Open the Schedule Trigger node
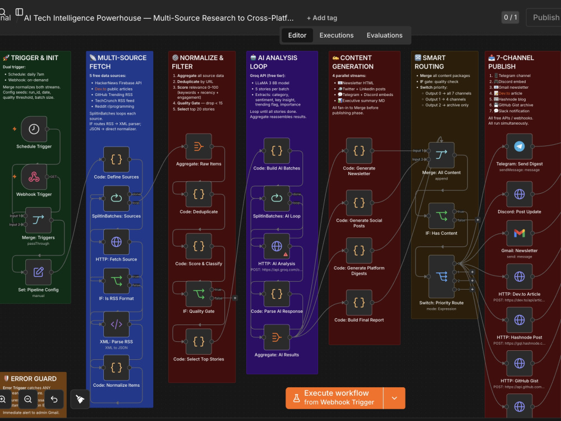561x421 pixels. [x=34, y=129]
